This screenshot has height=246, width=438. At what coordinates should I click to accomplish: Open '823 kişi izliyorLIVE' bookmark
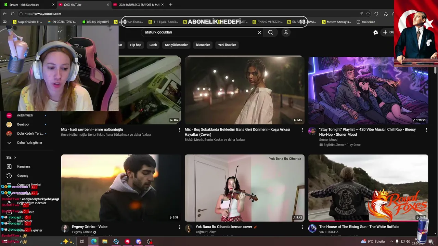coord(96,22)
